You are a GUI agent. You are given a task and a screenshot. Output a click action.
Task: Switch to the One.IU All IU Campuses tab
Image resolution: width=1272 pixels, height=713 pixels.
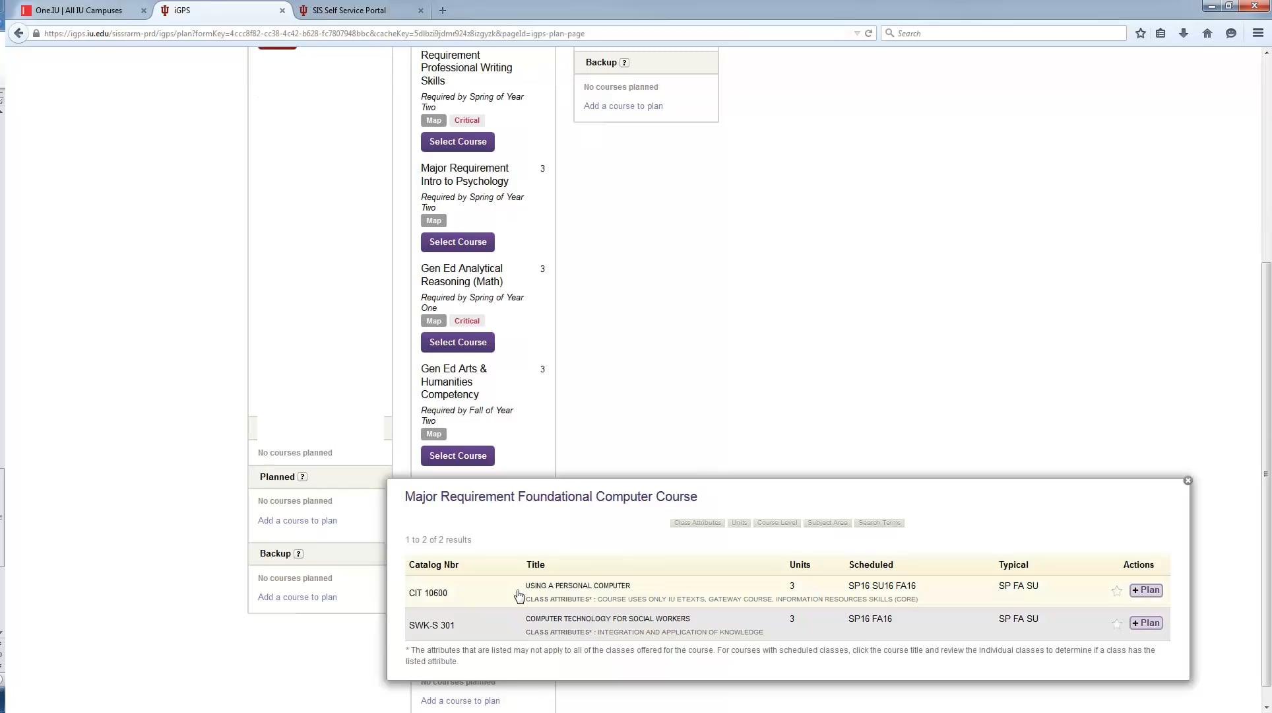point(79,11)
